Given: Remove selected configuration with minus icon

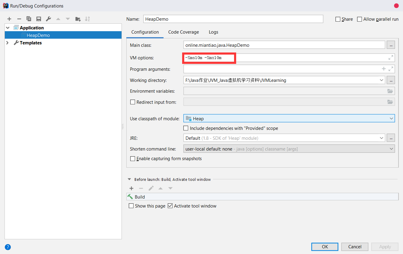Looking at the screenshot, I should click(19, 19).
